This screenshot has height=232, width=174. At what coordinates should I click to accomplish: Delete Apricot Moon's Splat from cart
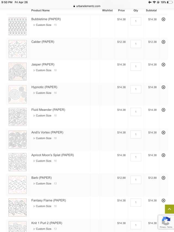[163, 155]
